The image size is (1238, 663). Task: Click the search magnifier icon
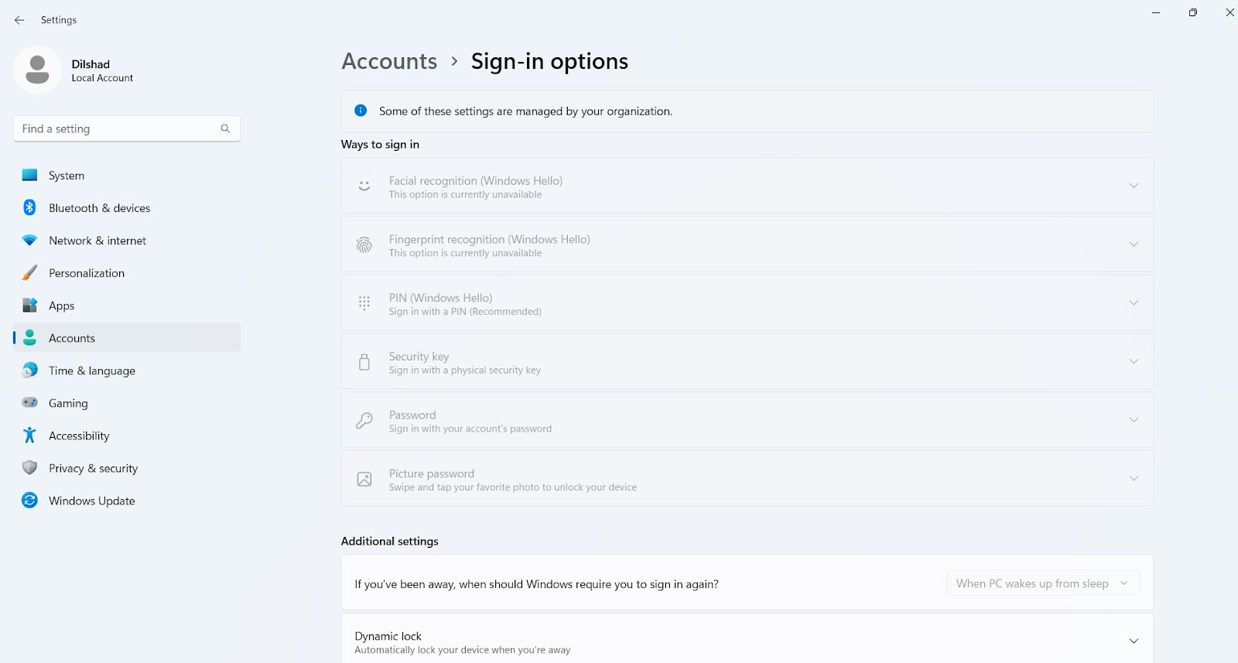coord(225,128)
